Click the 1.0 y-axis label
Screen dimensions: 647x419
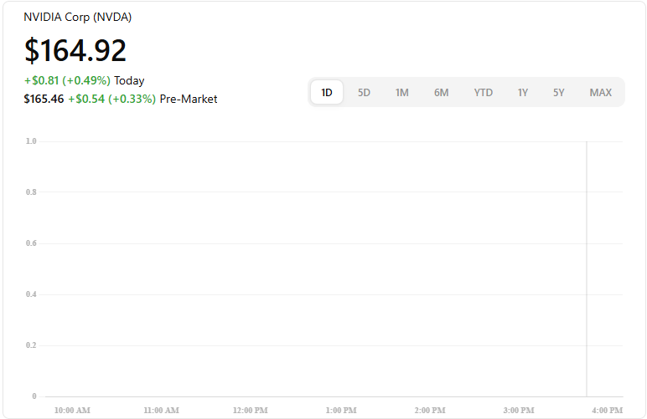click(31, 141)
